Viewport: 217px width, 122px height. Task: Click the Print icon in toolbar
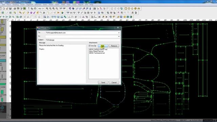[15, 8]
